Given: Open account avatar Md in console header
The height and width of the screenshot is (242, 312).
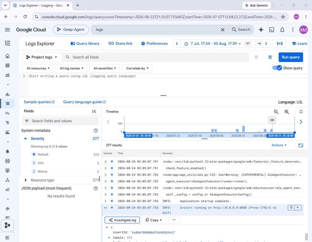Looking at the screenshot, I should 303,30.
